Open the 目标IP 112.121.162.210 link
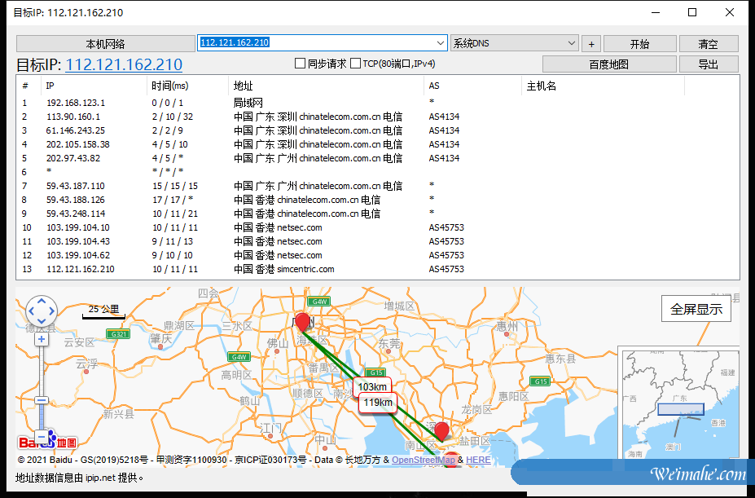This screenshot has height=498, width=755. pyautogui.click(x=123, y=64)
